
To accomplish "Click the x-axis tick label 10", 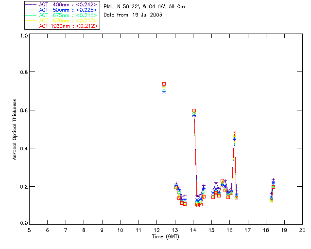I will click(120, 230).
